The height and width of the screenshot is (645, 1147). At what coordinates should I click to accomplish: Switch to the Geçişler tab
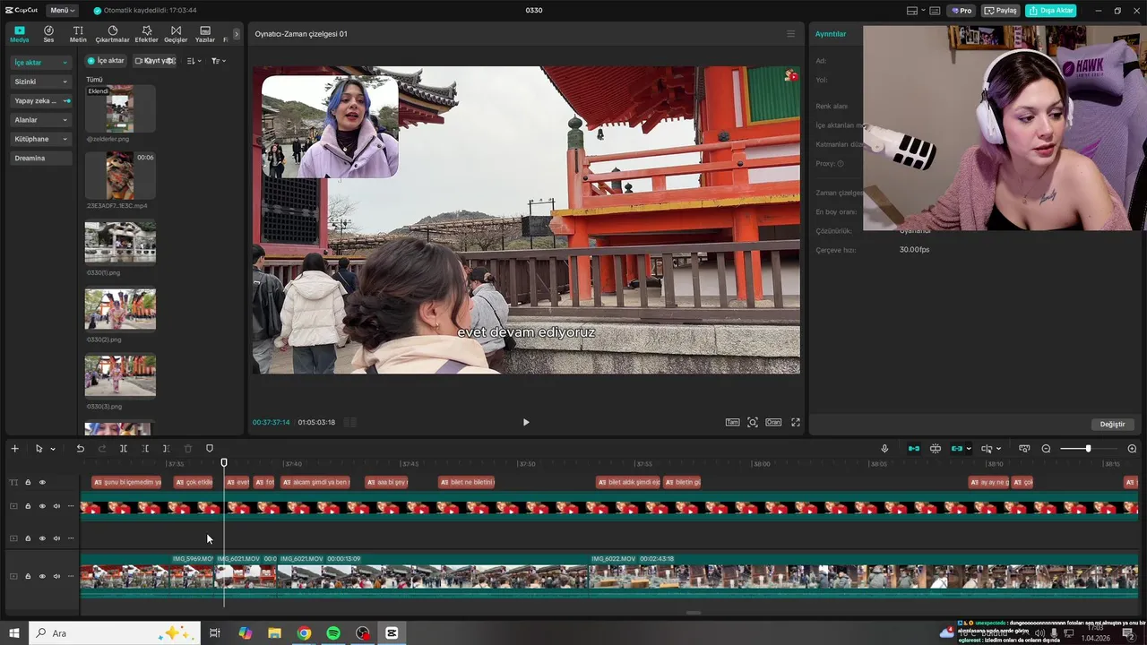[176, 34]
